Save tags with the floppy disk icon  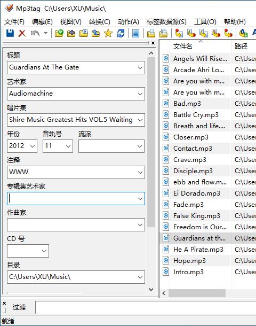point(10,33)
